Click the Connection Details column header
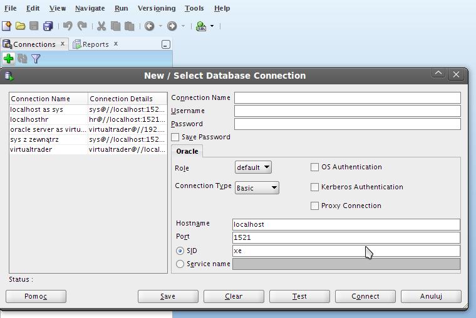476x318 pixels. 128,99
